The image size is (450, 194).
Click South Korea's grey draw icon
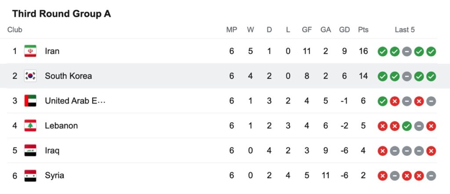[406, 77]
